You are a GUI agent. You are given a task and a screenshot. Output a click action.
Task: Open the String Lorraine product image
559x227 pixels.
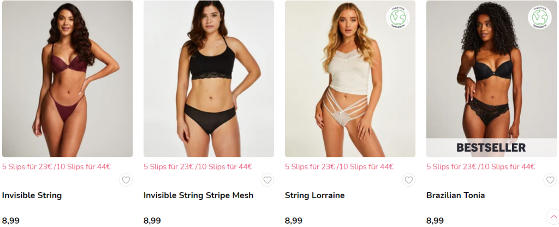pos(350,79)
